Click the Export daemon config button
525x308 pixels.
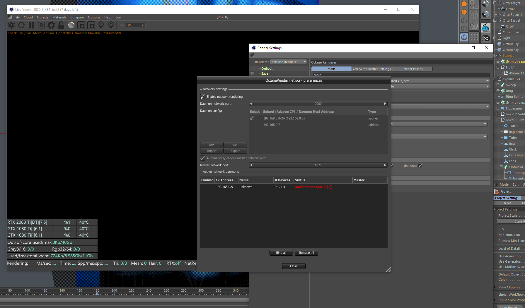(235, 151)
